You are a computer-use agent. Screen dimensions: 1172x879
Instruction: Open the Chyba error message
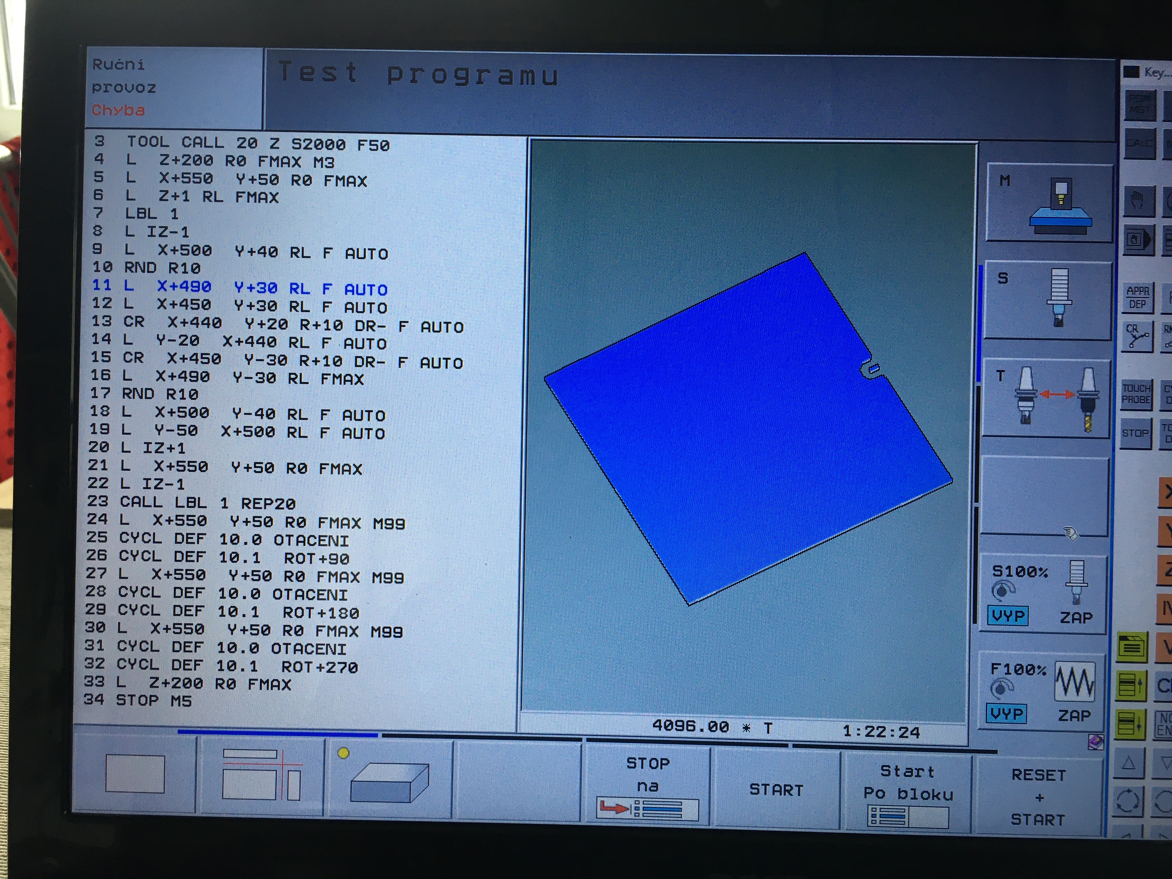118,110
